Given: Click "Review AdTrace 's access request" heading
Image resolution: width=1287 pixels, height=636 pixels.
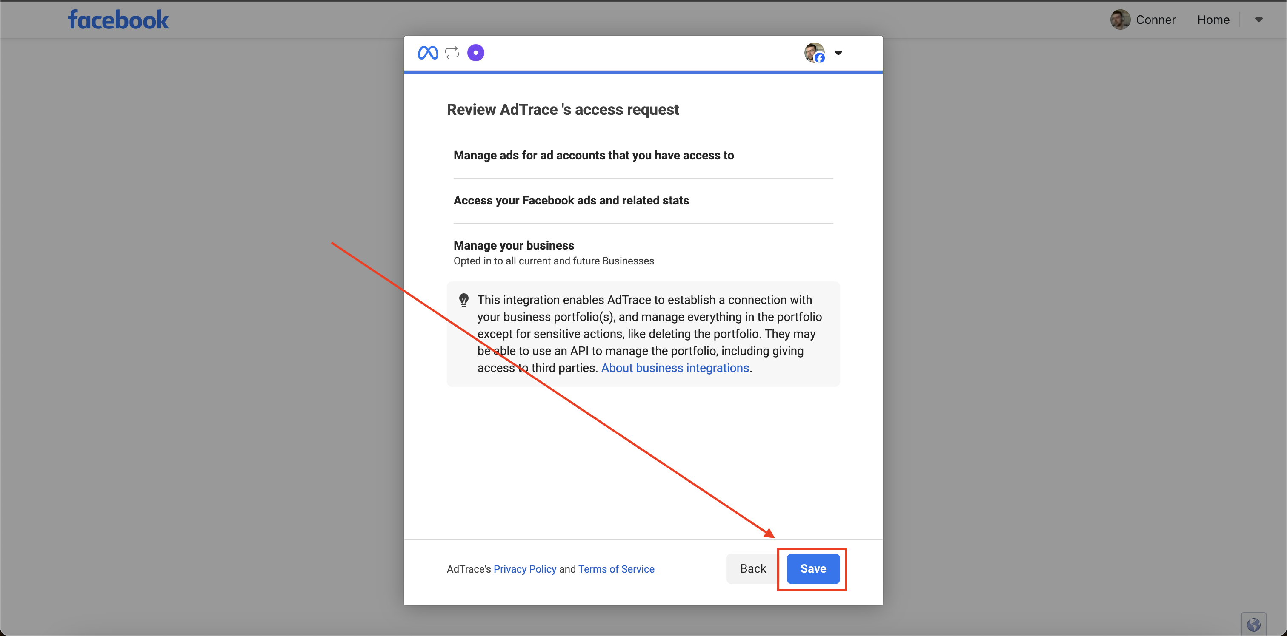Looking at the screenshot, I should pos(563,109).
